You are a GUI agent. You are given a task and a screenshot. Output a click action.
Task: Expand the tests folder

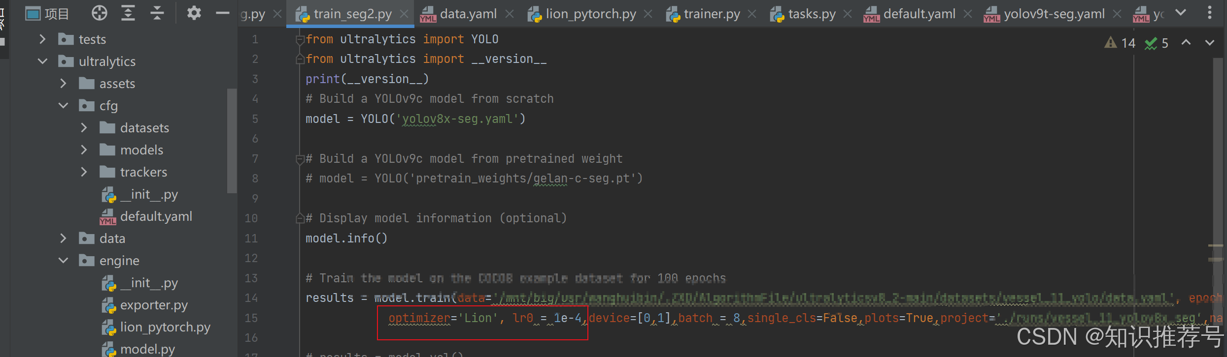42,39
